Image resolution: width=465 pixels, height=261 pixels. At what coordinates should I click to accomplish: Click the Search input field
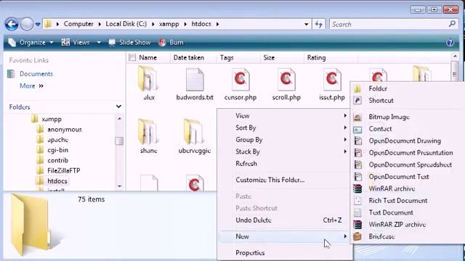389,24
